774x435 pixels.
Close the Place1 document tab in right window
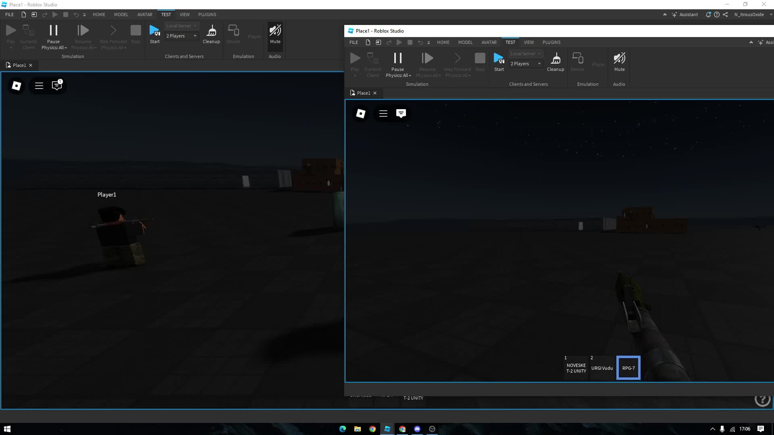[x=375, y=93]
